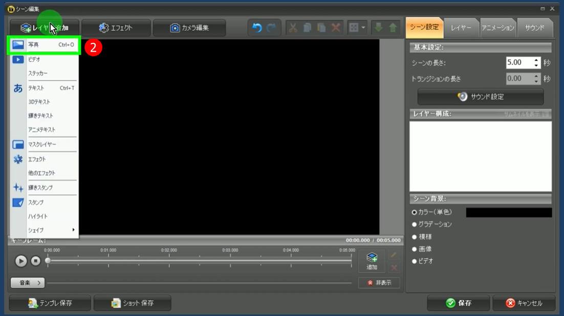Click the black scene background color swatch
This screenshot has width=564, height=316.
pyautogui.click(x=508, y=212)
